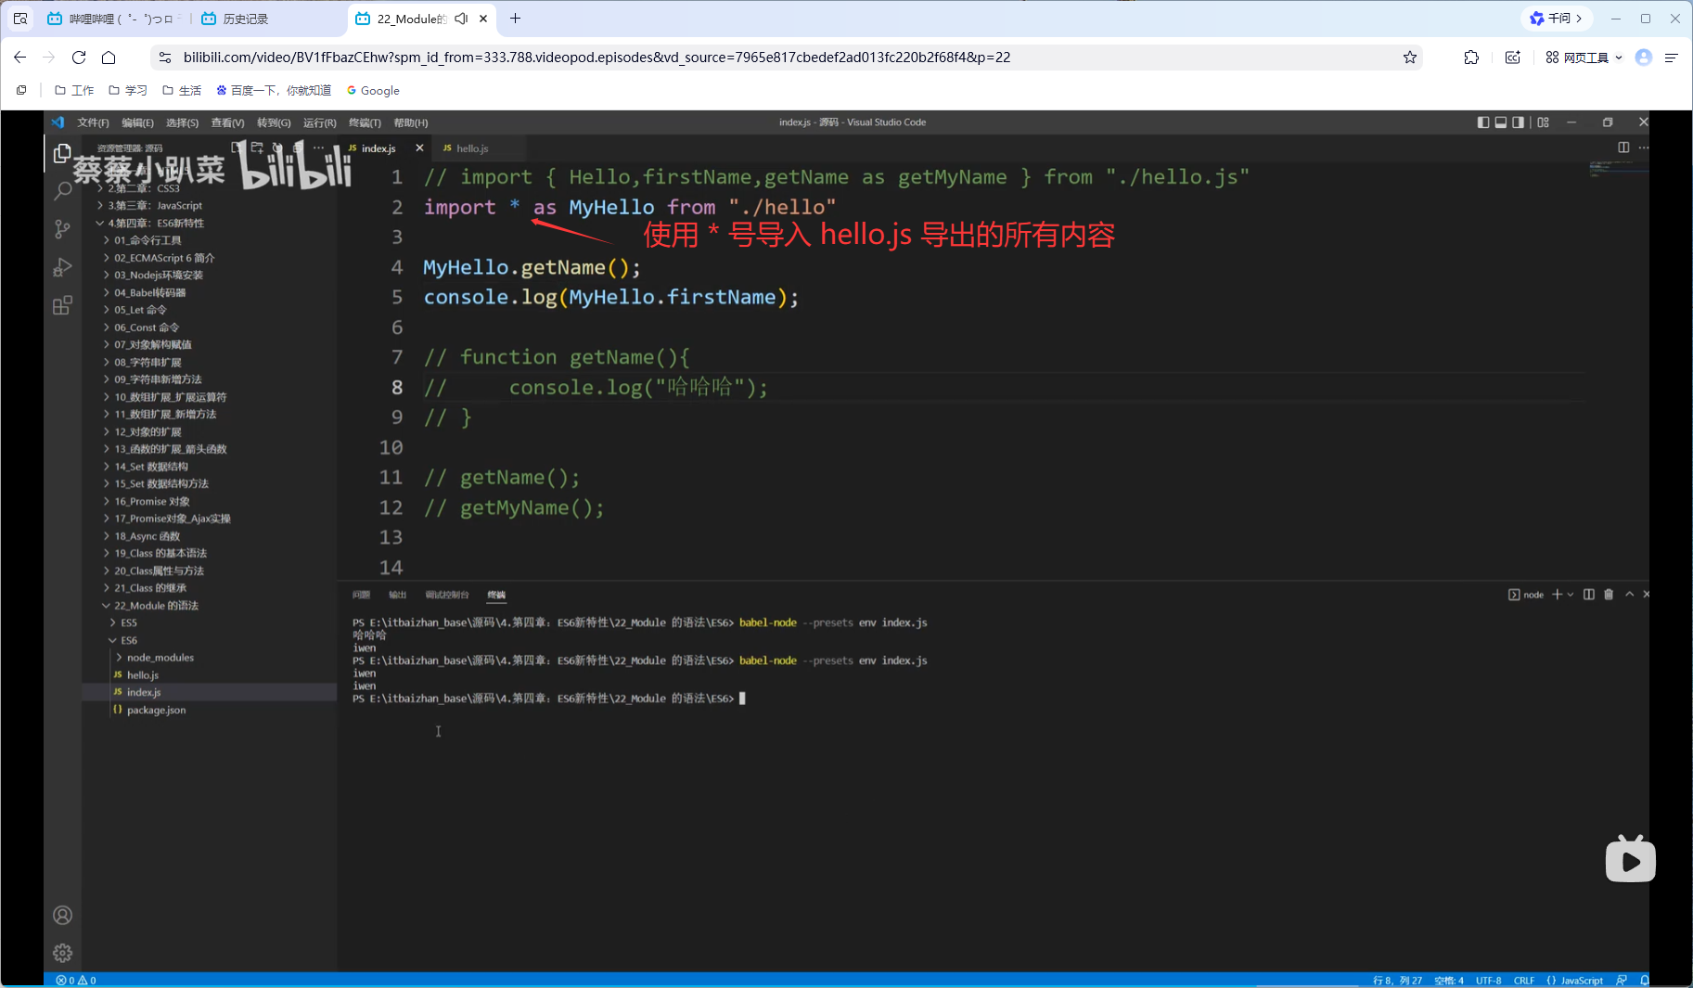Go to the browser home page icon
1693x988 pixels.
tap(109, 58)
